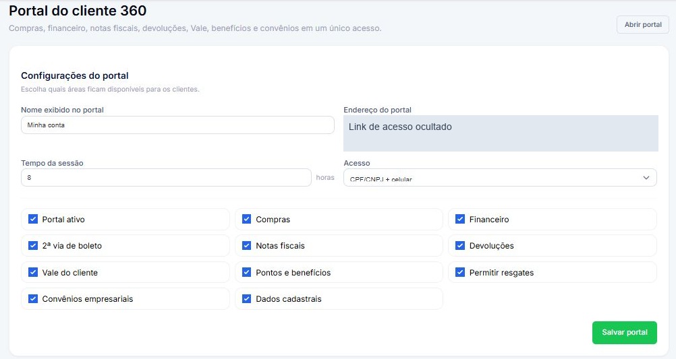Toggle Convênios empresariais checkbox
Image resolution: width=676 pixels, height=359 pixels.
point(33,298)
